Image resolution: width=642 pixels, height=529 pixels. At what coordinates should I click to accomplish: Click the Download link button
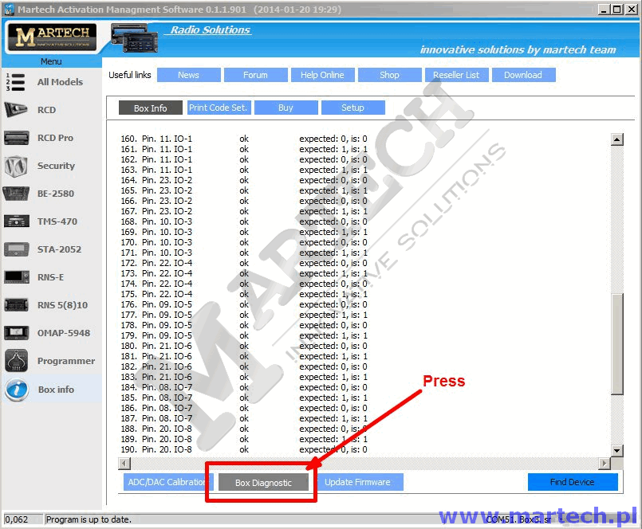click(x=524, y=75)
